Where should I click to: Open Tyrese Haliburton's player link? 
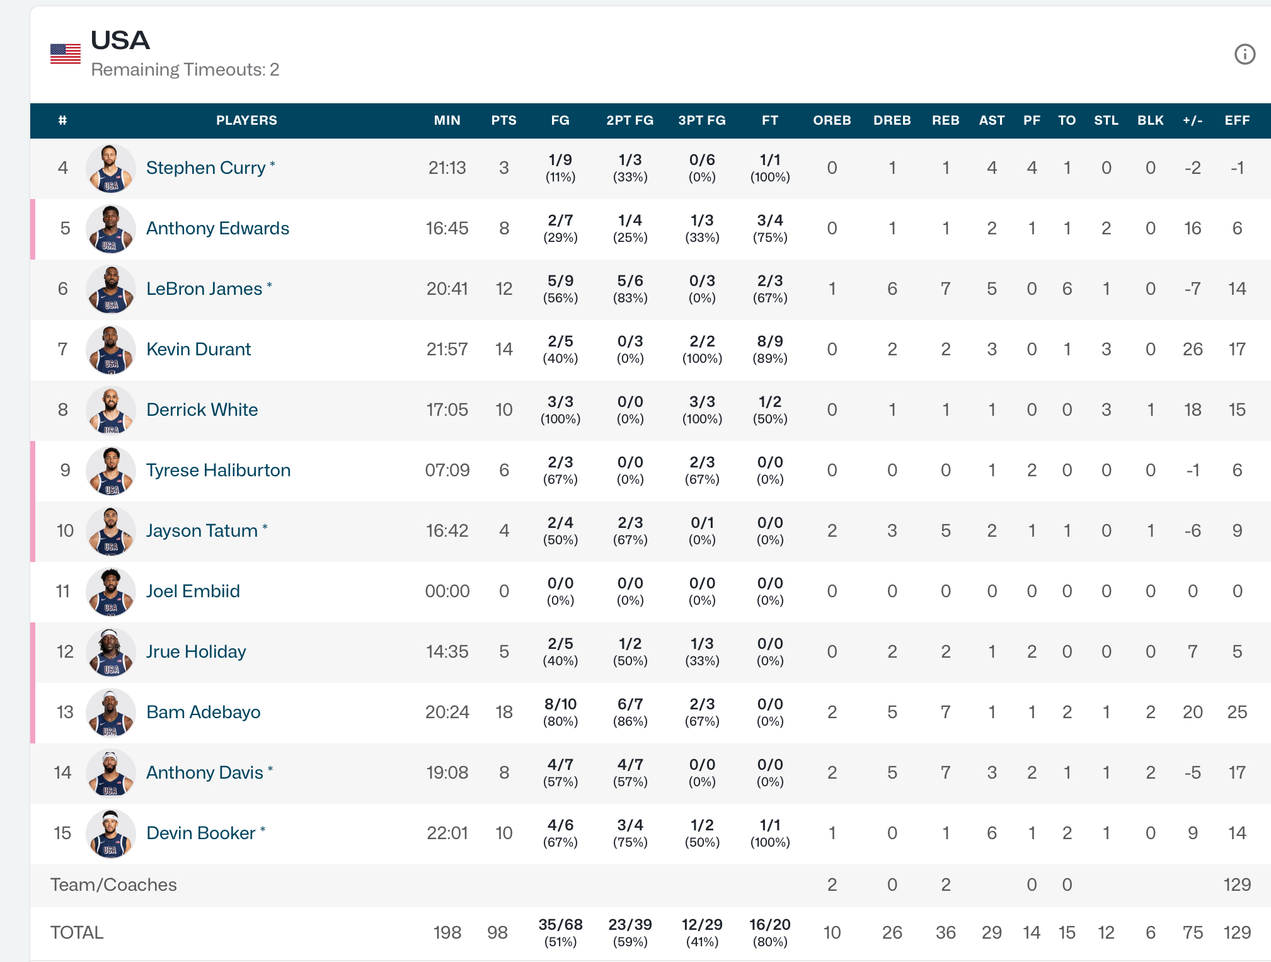218,470
